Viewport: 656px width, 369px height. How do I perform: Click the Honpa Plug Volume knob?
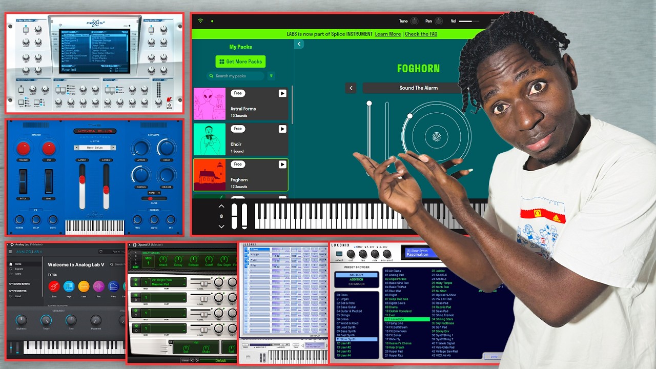coord(23,149)
